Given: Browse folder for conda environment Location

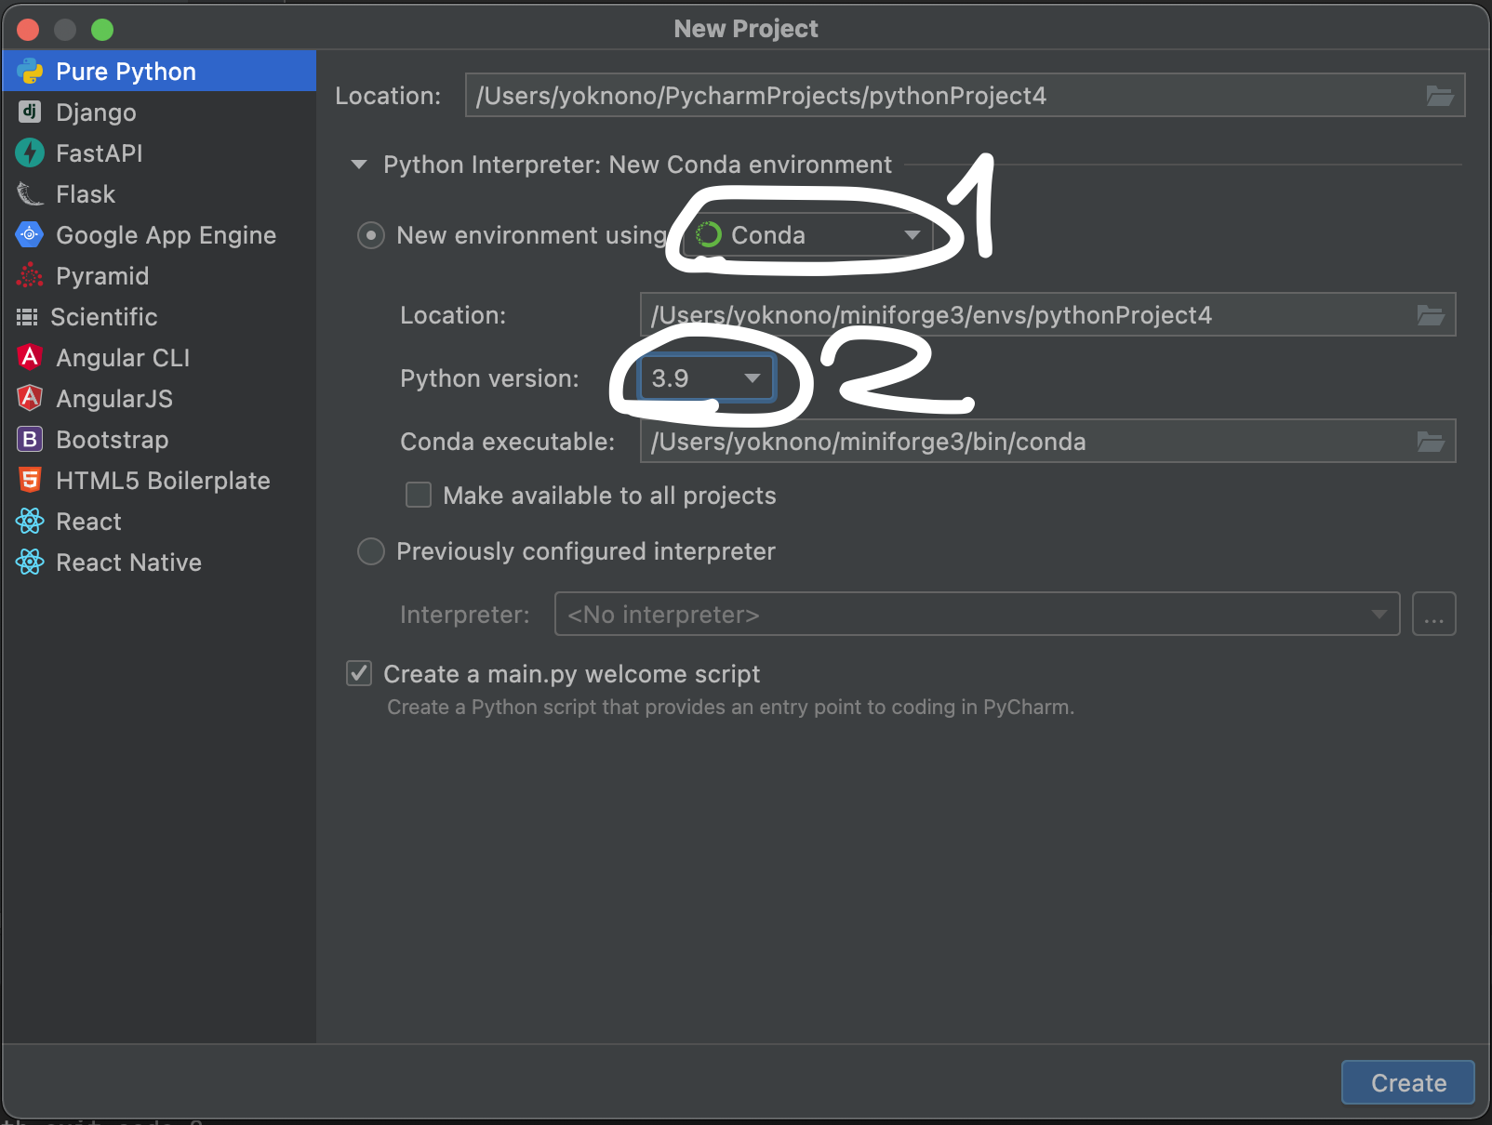Looking at the screenshot, I should 1431,315.
